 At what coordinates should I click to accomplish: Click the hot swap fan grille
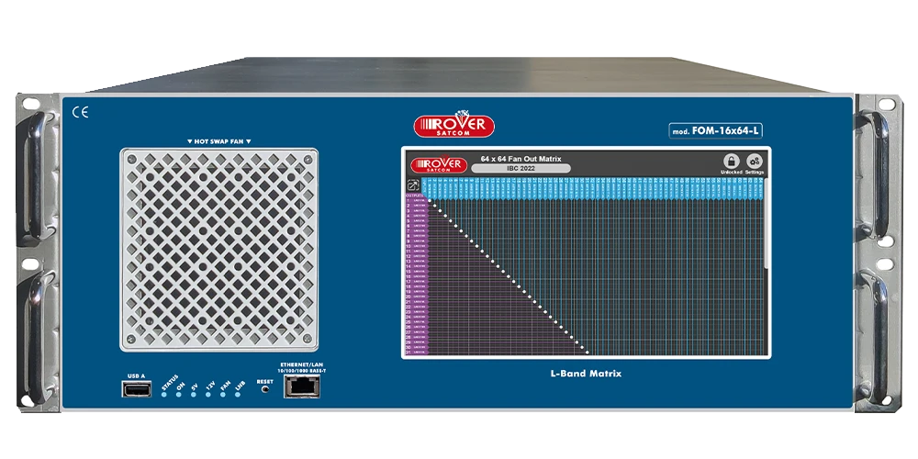point(219,250)
